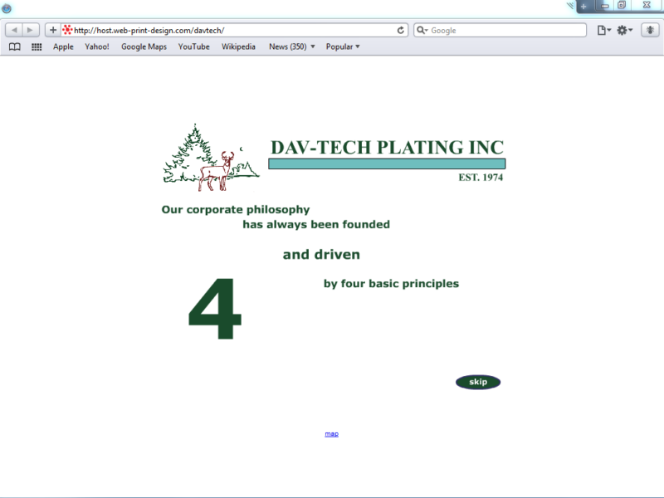
Task: Click the Safari compass icon in the title bar
Action: click(x=7, y=8)
